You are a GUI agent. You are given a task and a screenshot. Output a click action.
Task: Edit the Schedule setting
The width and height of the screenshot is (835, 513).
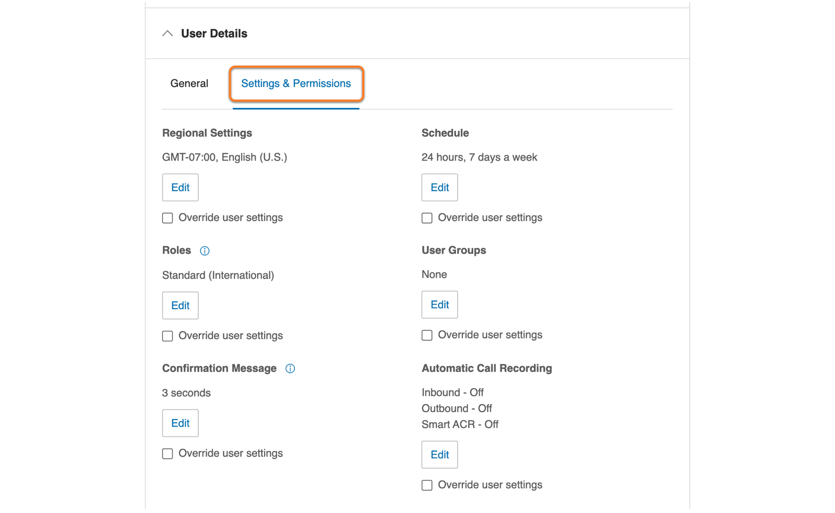coord(439,188)
